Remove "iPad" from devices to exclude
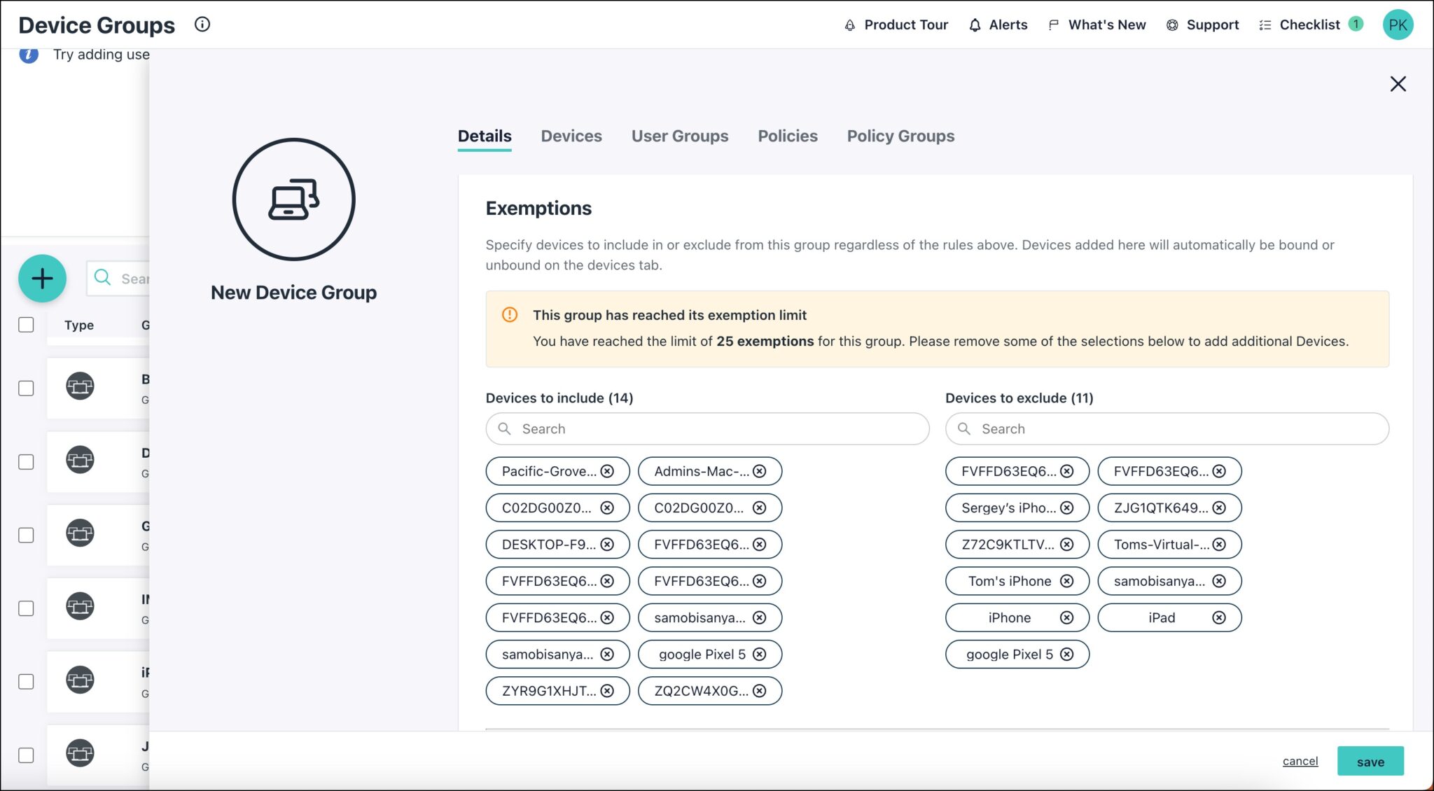 click(x=1219, y=617)
